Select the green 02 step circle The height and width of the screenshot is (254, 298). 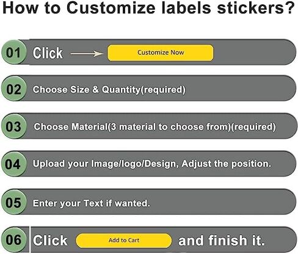point(14,89)
